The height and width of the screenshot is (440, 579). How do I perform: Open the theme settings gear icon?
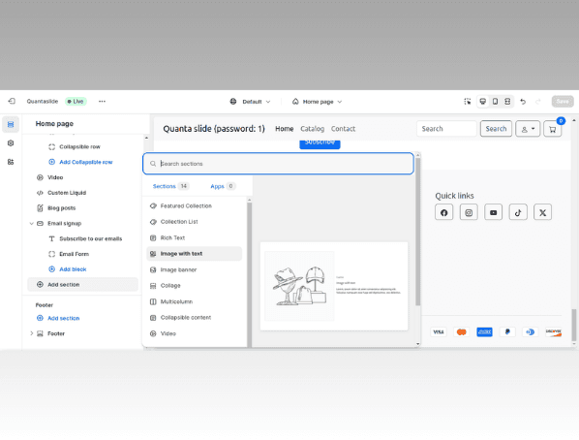pos(11,143)
